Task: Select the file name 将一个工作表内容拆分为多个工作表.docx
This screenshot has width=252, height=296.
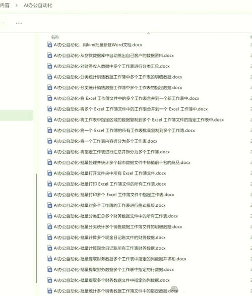Action: (105, 141)
